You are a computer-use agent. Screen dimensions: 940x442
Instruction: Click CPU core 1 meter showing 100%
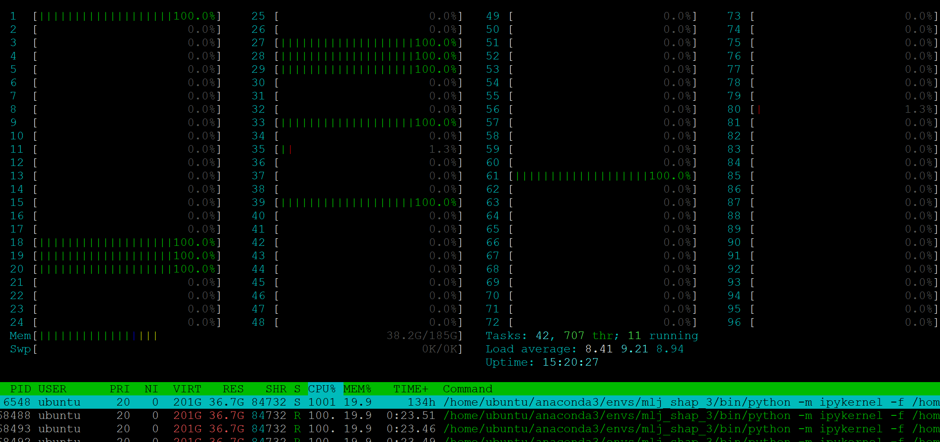click(124, 16)
